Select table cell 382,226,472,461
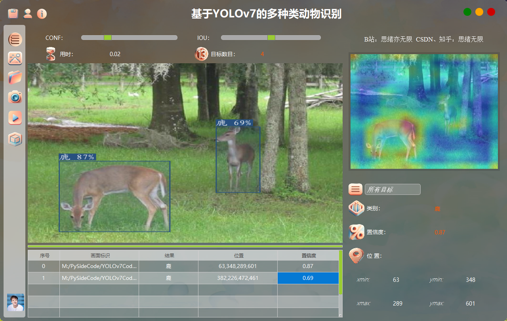The height and width of the screenshot is (321, 507). point(238,278)
